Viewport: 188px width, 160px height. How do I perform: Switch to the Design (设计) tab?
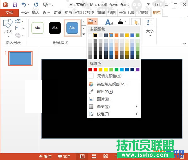pos(47,13)
